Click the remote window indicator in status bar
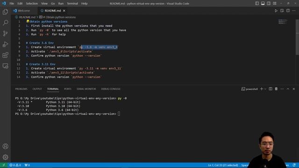The image size is (299, 168). click(x=4, y=165)
